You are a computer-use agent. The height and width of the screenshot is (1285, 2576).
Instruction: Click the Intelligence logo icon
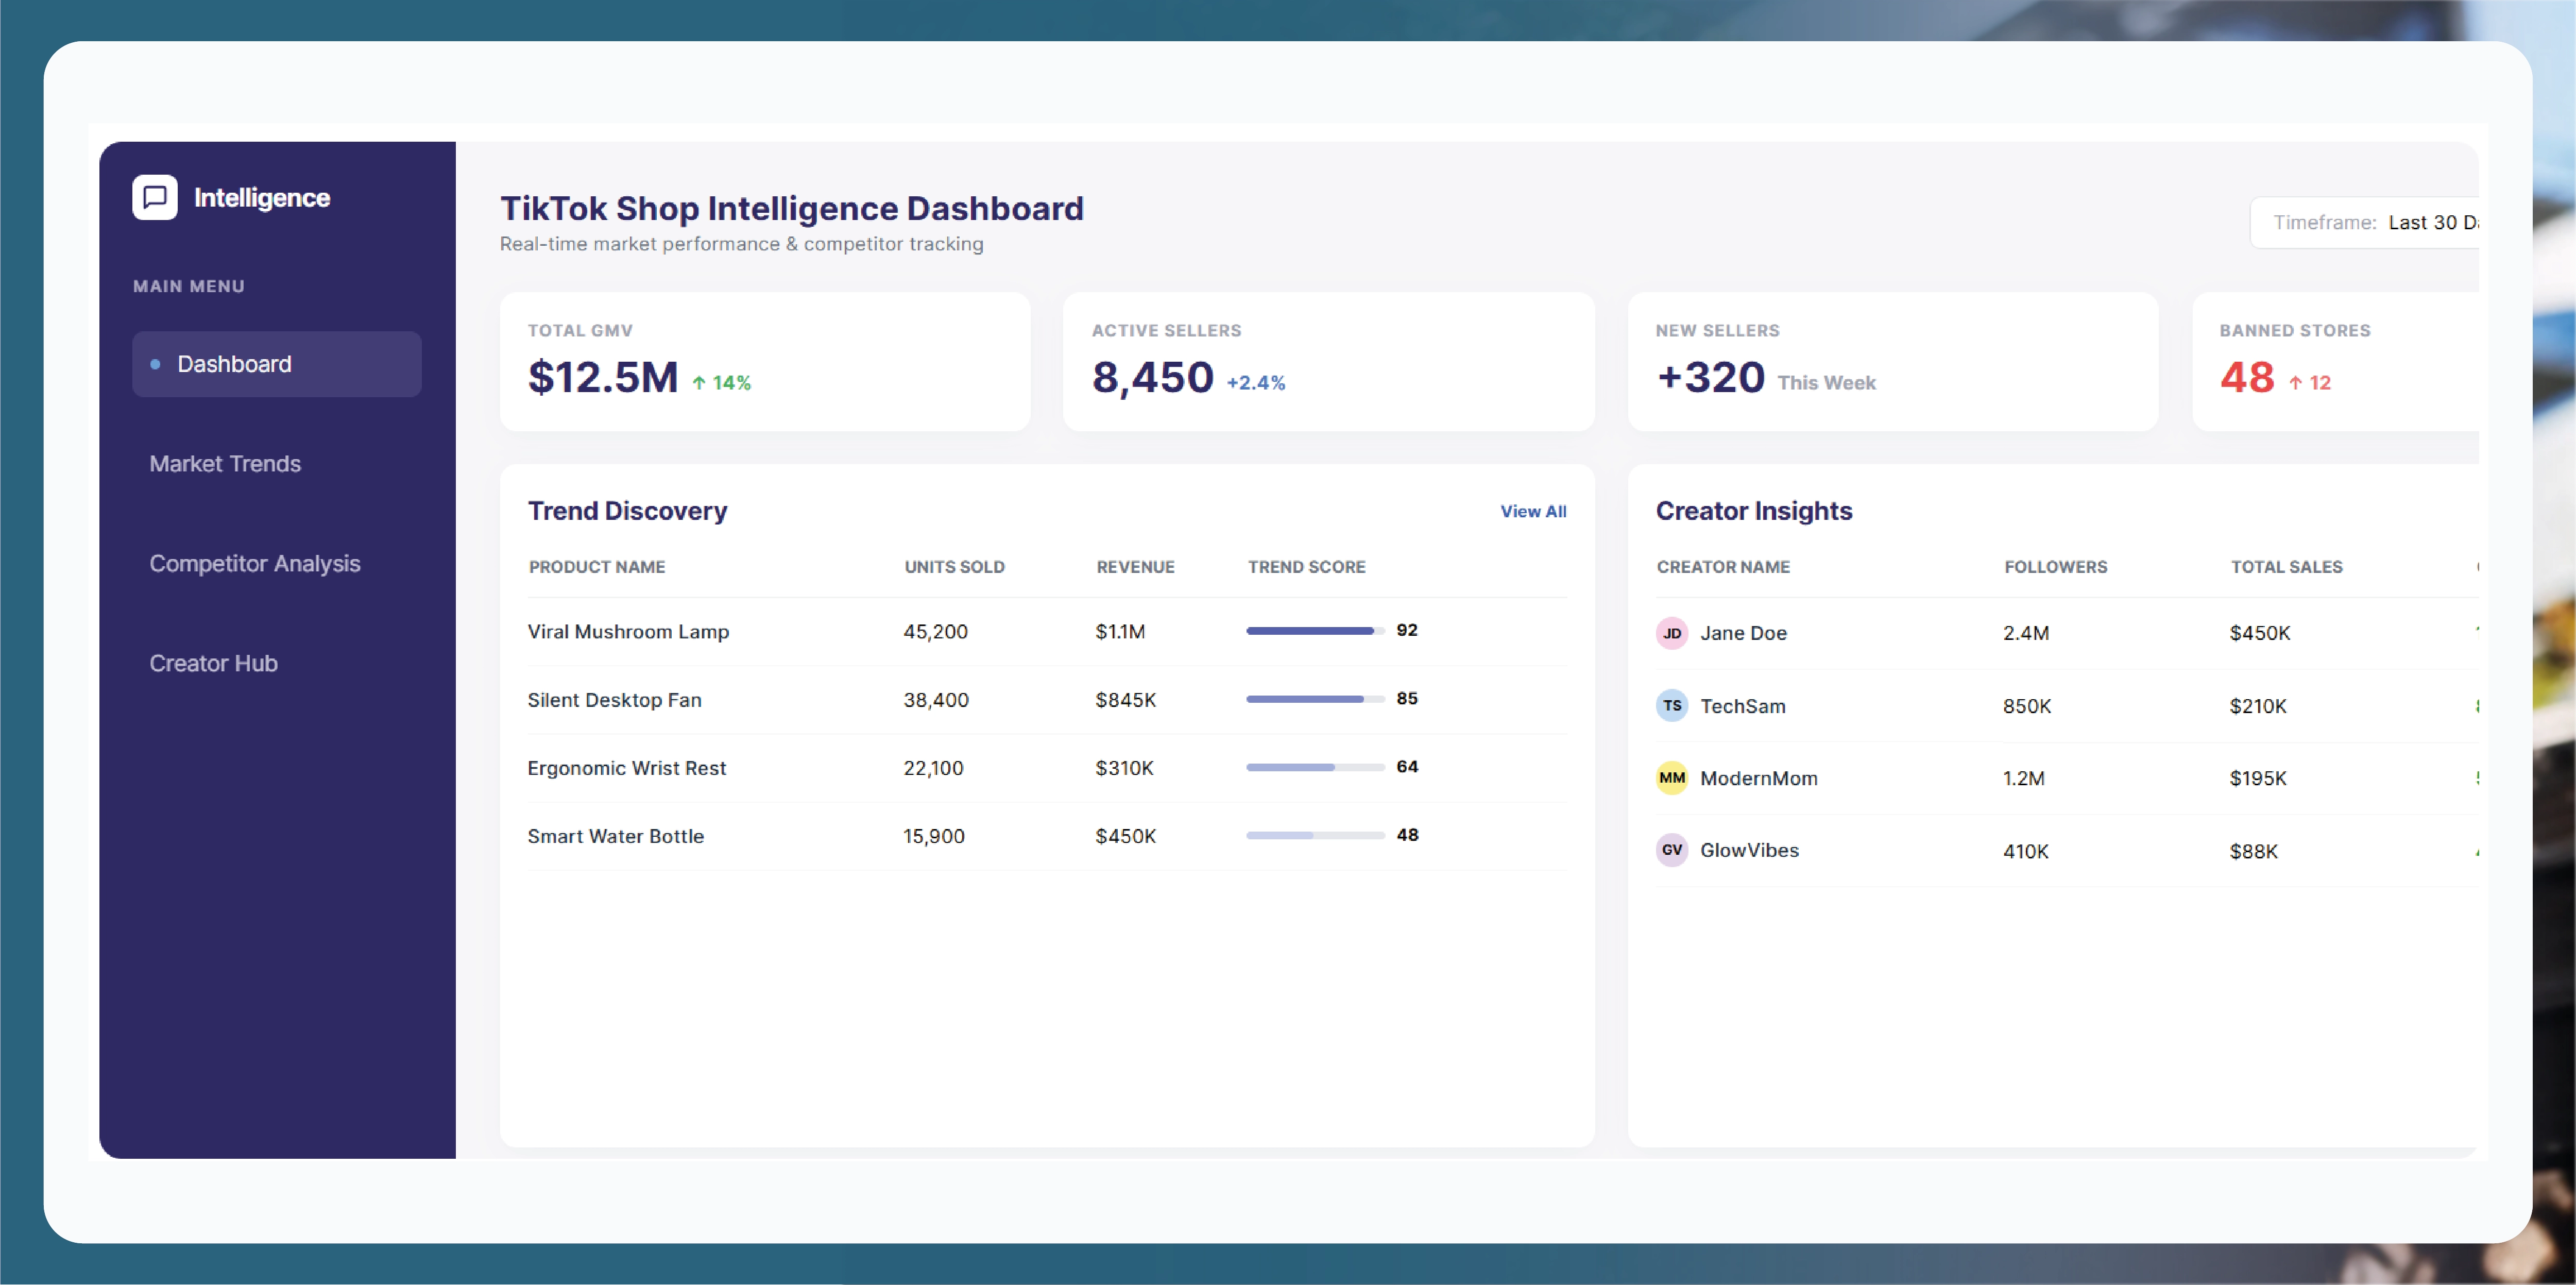[155, 197]
